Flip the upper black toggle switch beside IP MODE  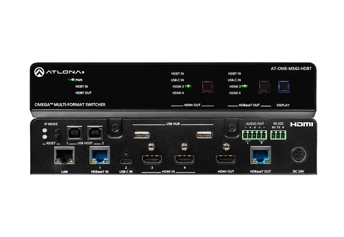pyautogui.click(x=57, y=131)
